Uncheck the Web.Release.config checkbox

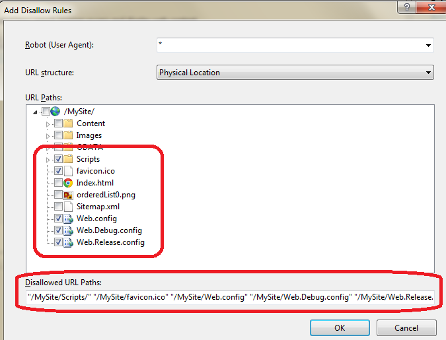coord(58,242)
